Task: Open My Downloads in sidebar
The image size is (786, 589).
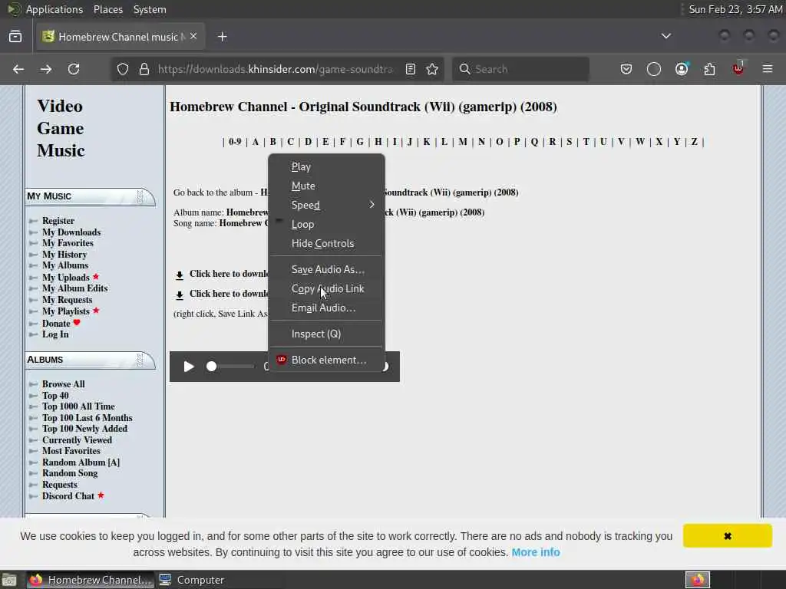Action: pos(71,232)
